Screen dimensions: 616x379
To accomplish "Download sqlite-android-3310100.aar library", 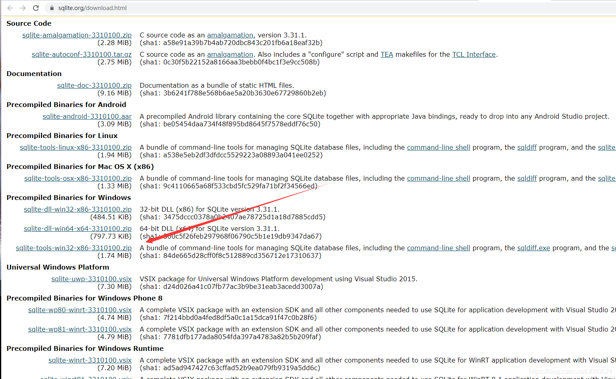I will (87, 116).
